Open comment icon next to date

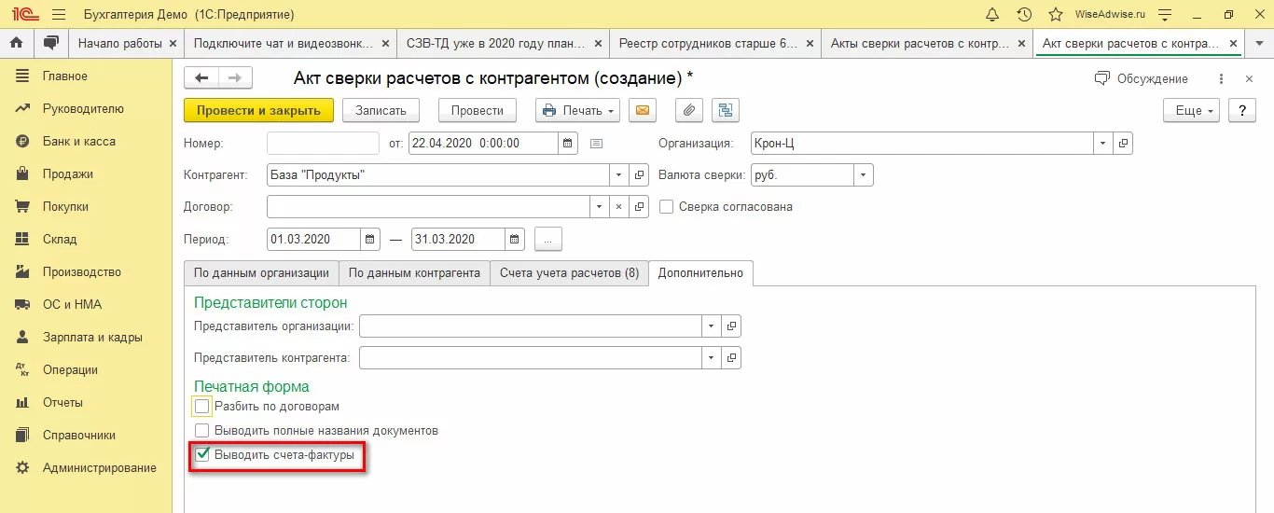coord(597,144)
